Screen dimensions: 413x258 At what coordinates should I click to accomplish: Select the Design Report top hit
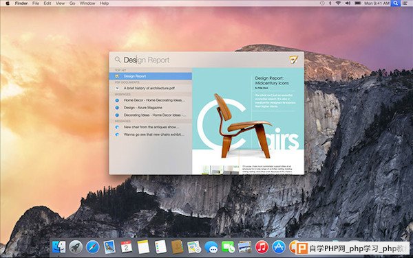(150, 76)
